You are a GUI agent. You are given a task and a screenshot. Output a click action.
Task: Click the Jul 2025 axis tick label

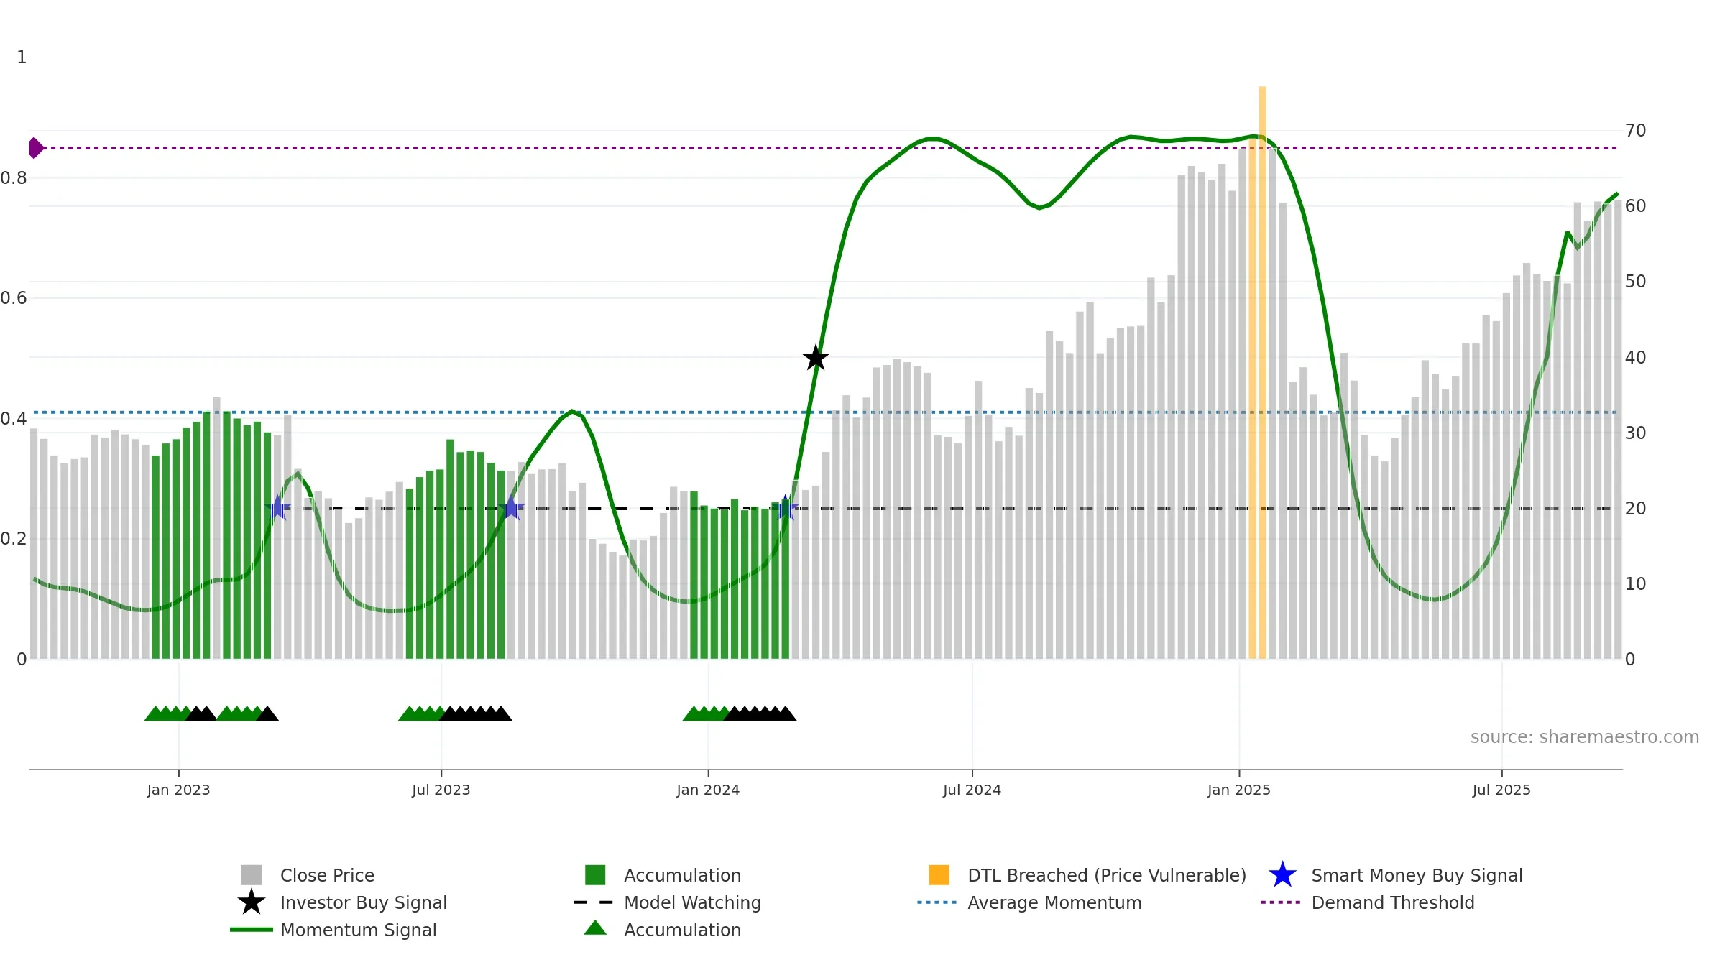point(1501,790)
